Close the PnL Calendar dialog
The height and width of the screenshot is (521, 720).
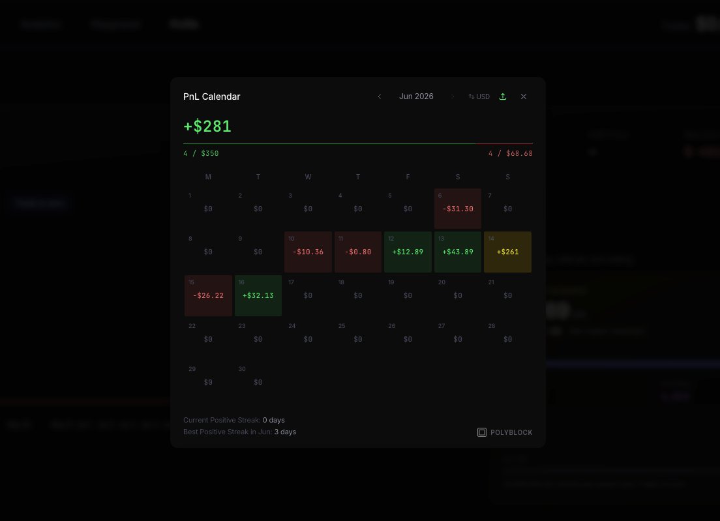click(x=524, y=97)
